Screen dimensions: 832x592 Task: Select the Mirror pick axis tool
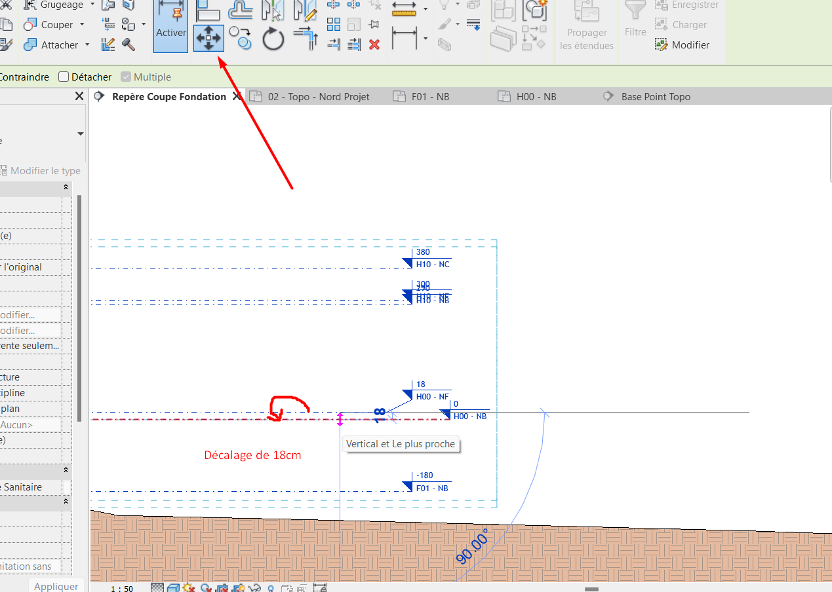273,9
